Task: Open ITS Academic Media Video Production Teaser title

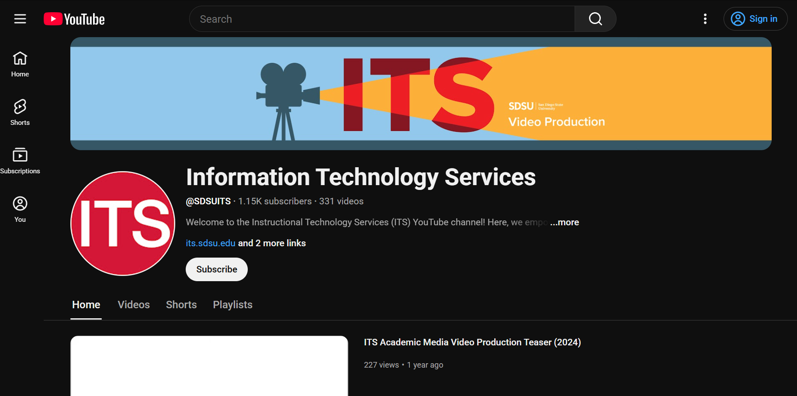Action: coord(472,342)
